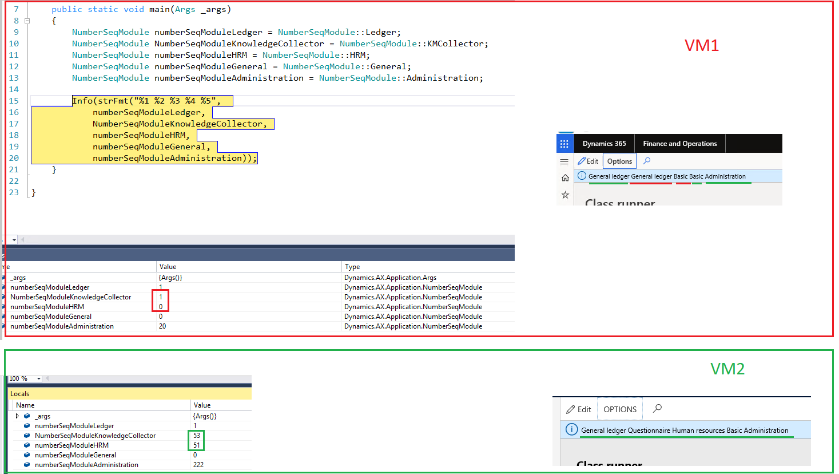Open the 100 % zoom dropdown in VM2
Image resolution: width=839 pixels, height=474 pixels.
point(38,379)
